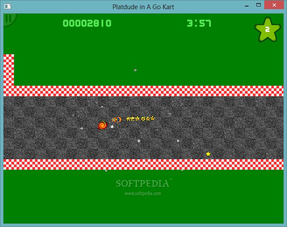Click the green star counter showing 2
The width and height of the screenshot is (287, 227).
point(268,29)
